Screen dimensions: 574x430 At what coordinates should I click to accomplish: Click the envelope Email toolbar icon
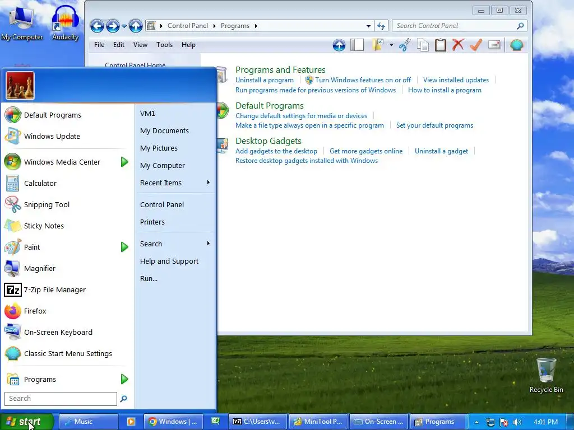494,45
